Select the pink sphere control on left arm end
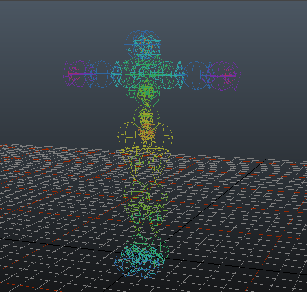This screenshot has width=307, height=292. click(x=74, y=74)
